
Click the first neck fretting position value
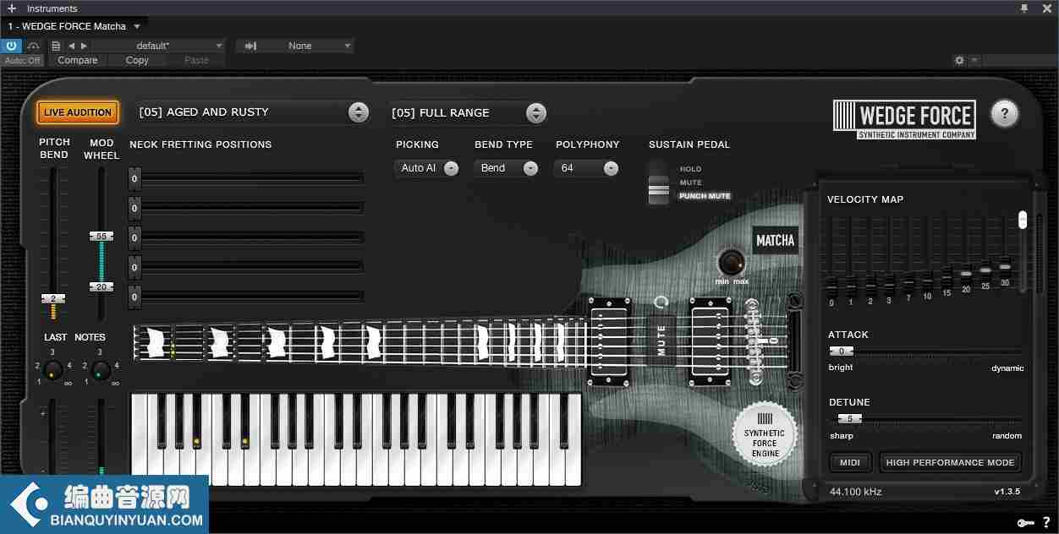[x=134, y=178]
